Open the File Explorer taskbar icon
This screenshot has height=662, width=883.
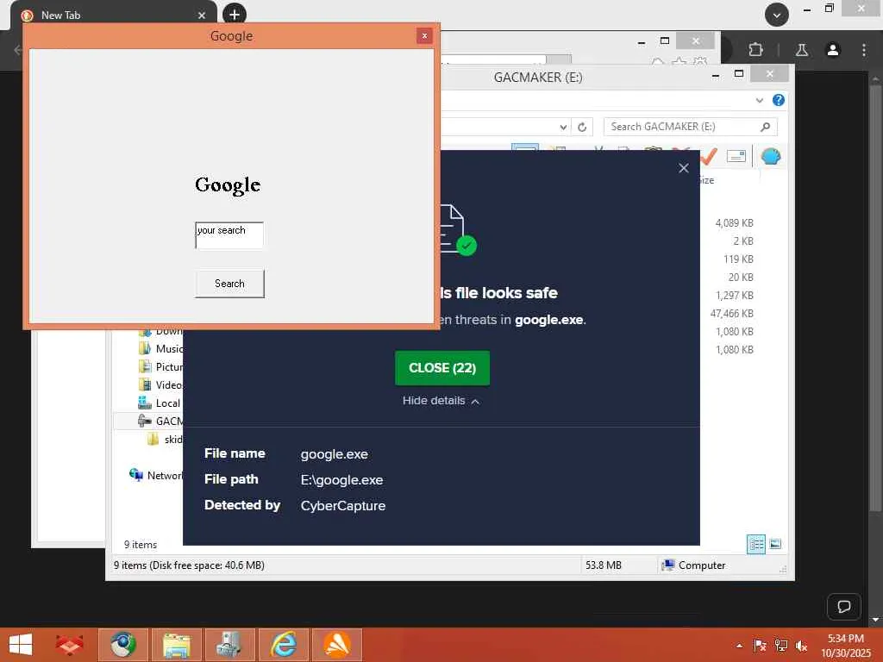[176, 645]
